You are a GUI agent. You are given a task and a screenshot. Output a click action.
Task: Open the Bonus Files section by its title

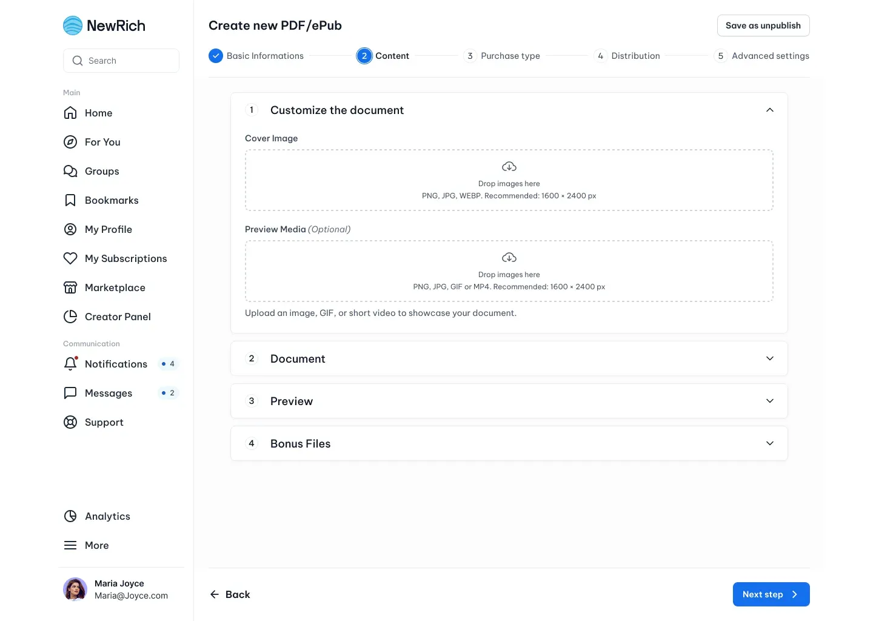tap(301, 443)
